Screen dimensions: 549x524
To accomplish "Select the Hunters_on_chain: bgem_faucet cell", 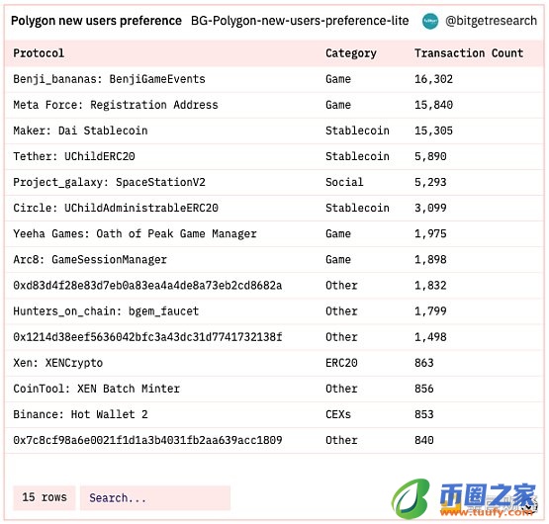I will tap(106, 311).
